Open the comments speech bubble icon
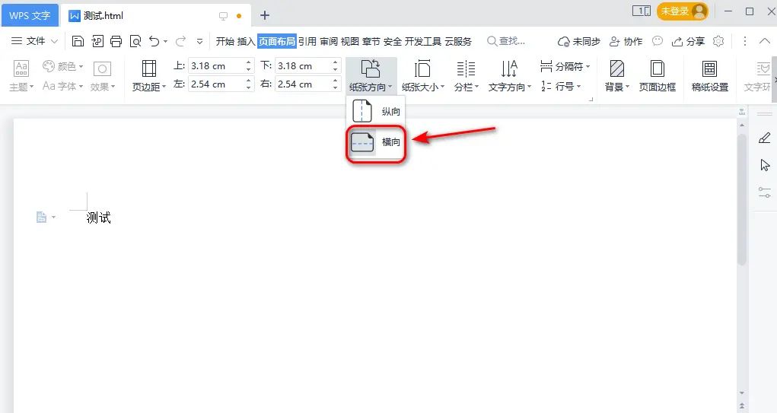Screen dimensions: 777x413 point(658,41)
